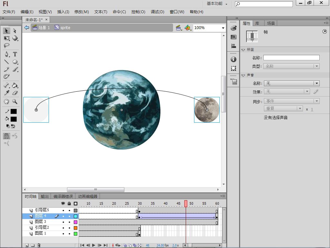Image resolution: width=330 pixels, height=248 pixels.
Task: Open the Color panel palette icon
Action: pyautogui.click(x=233, y=28)
